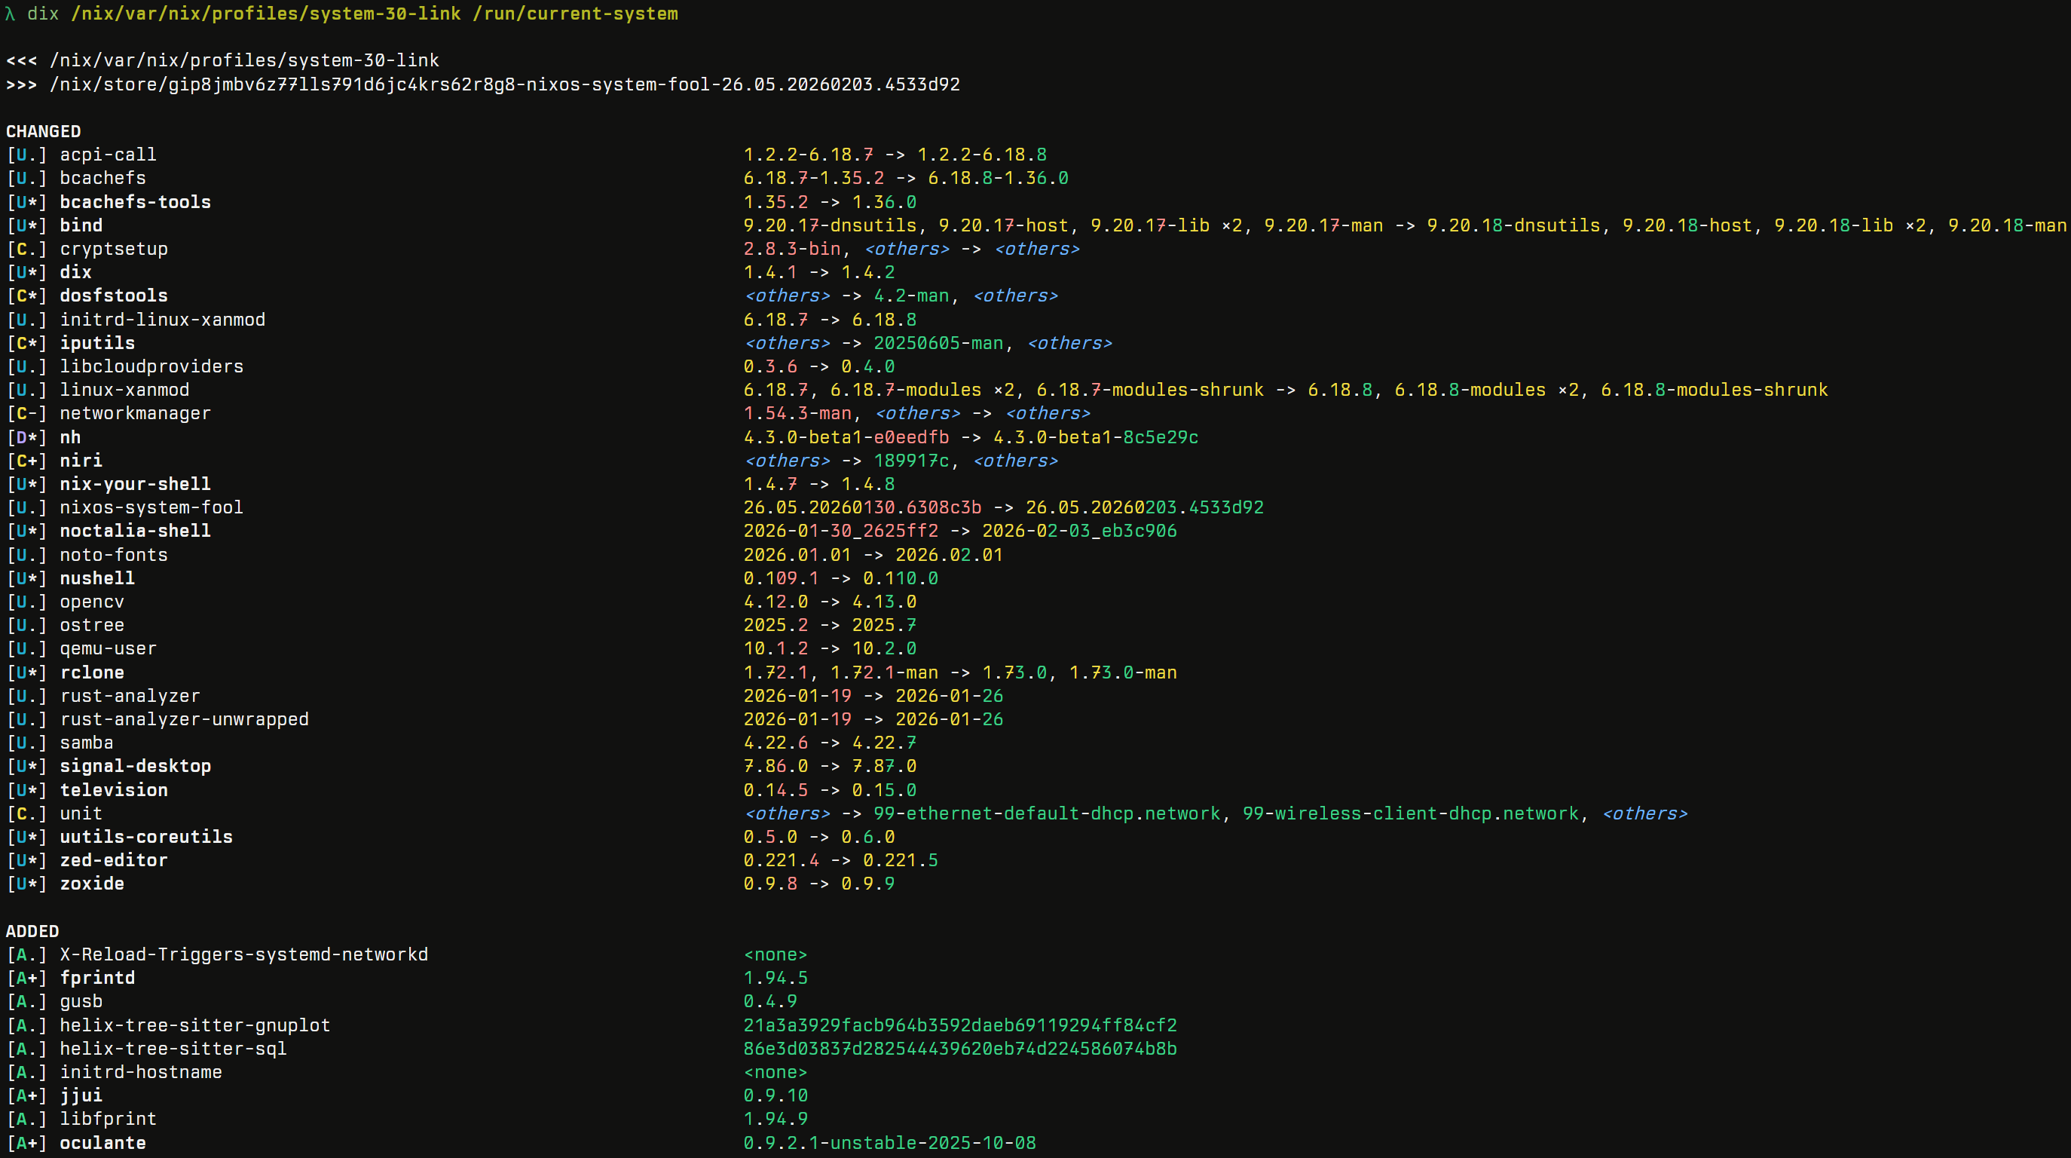The width and height of the screenshot is (2071, 1158).
Task: Select the 'iputils' package name
Action: pos(97,342)
